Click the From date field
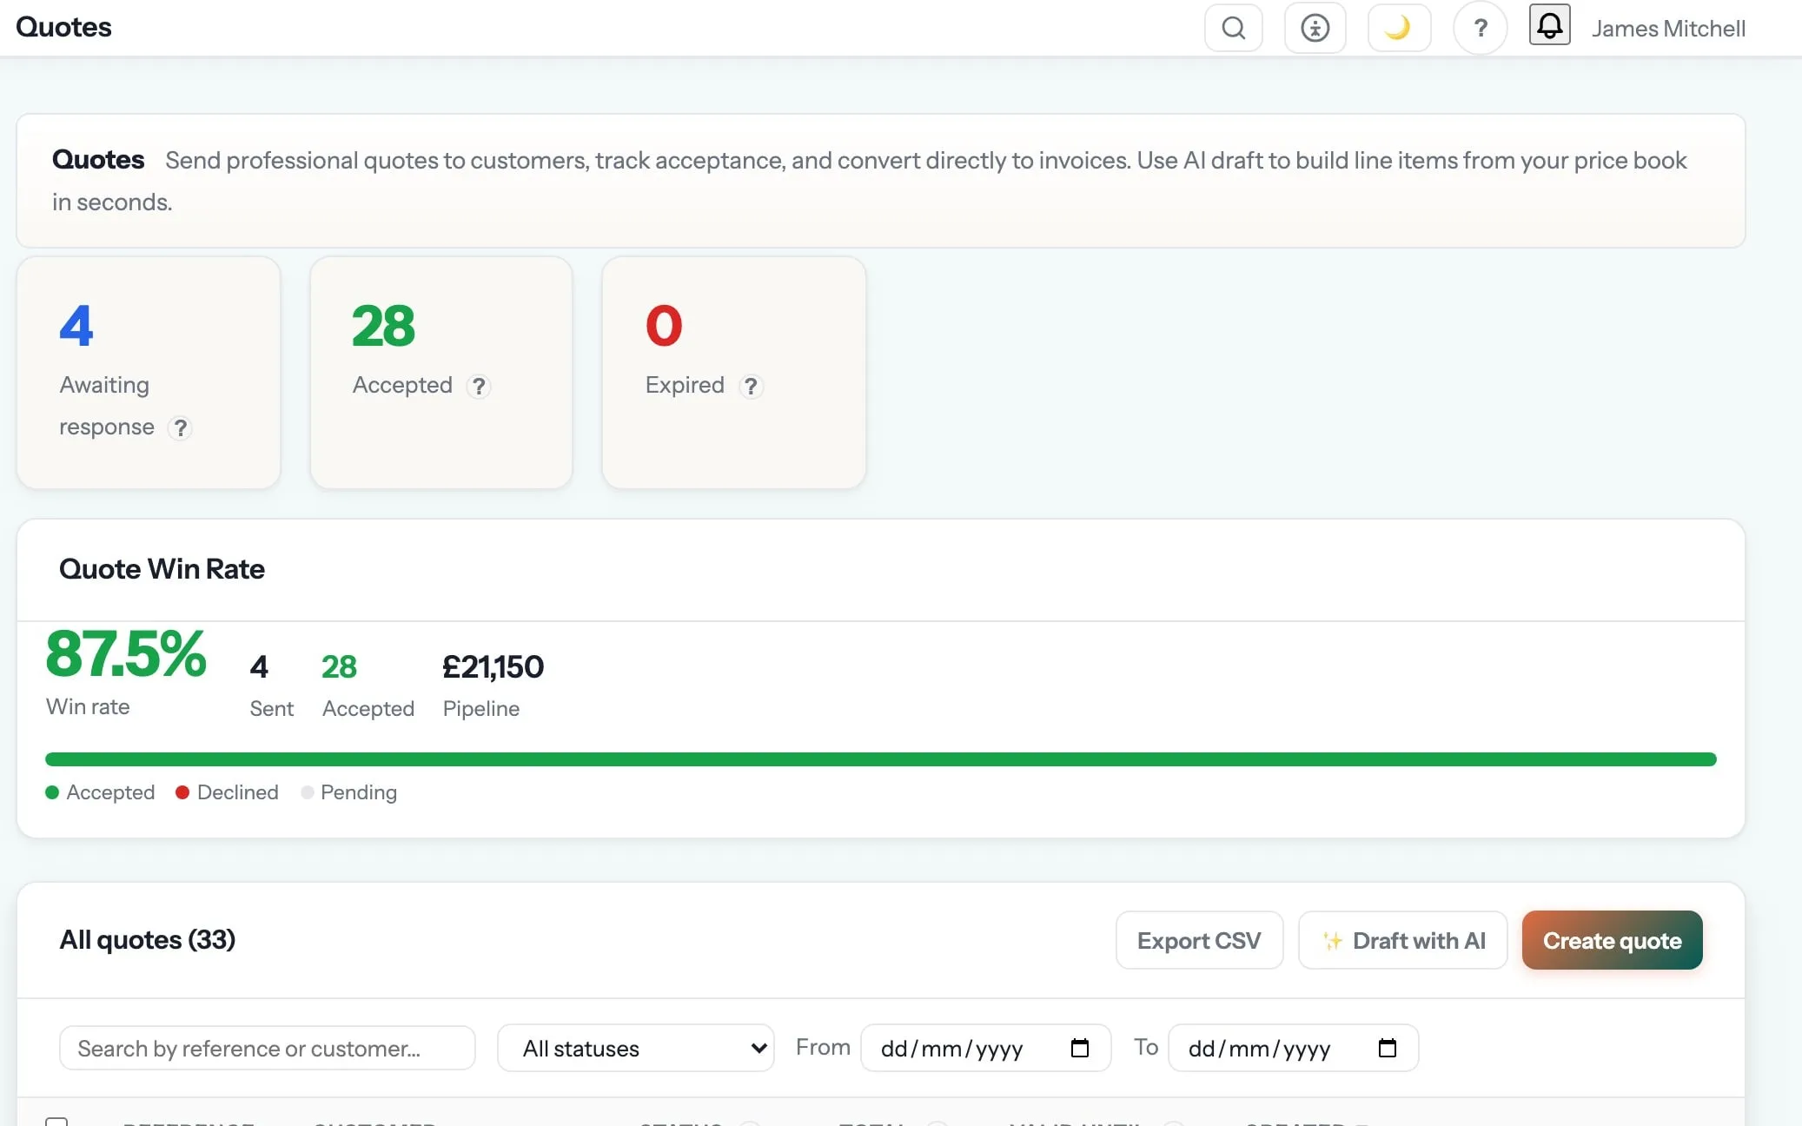This screenshot has height=1126, width=1802. pos(985,1048)
